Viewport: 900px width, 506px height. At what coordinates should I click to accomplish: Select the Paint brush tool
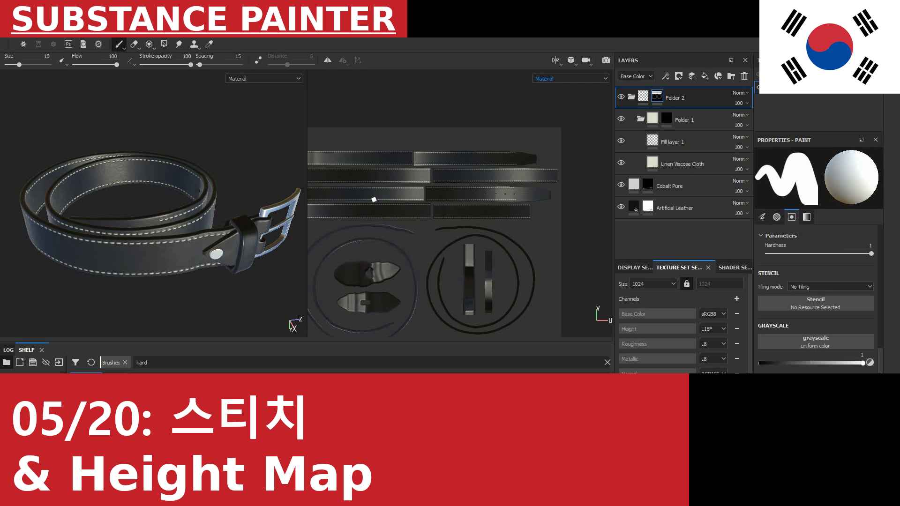[x=119, y=44]
